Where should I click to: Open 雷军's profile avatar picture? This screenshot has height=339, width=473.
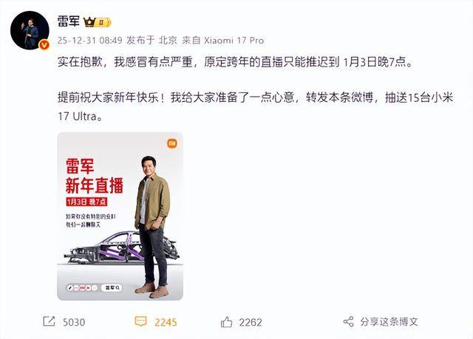[30, 30]
